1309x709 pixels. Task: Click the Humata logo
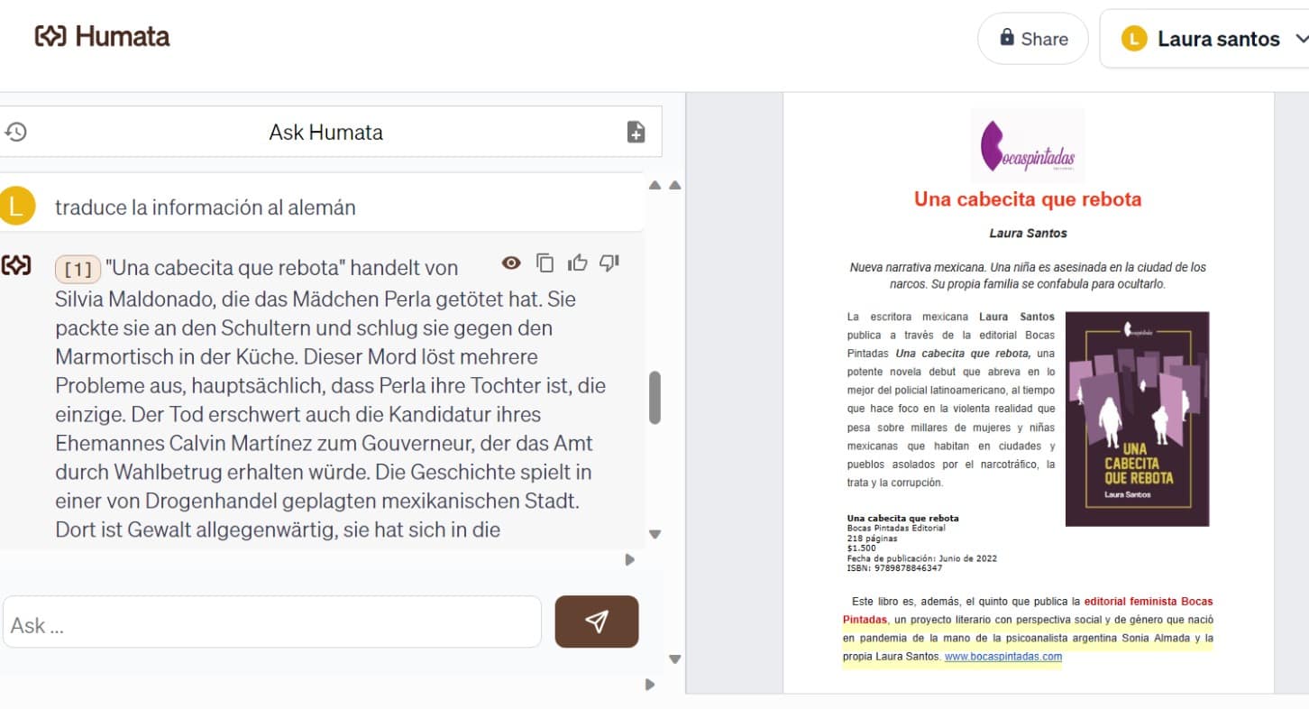click(102, 36)
